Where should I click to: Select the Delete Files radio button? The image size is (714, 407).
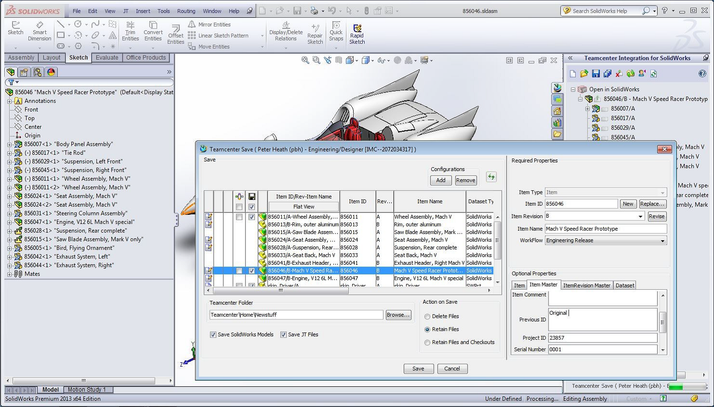tap(427, 316)
